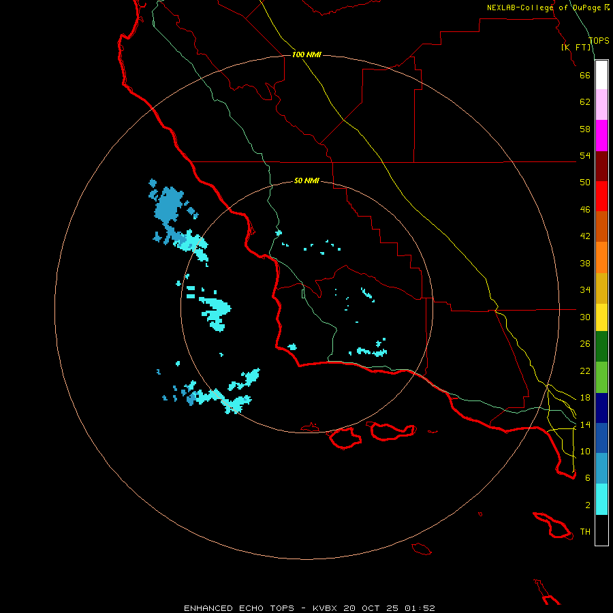Click the "62" scale value
Image resolution: width=613 pixels, height=613 pixels.
(x=585, y=102)
